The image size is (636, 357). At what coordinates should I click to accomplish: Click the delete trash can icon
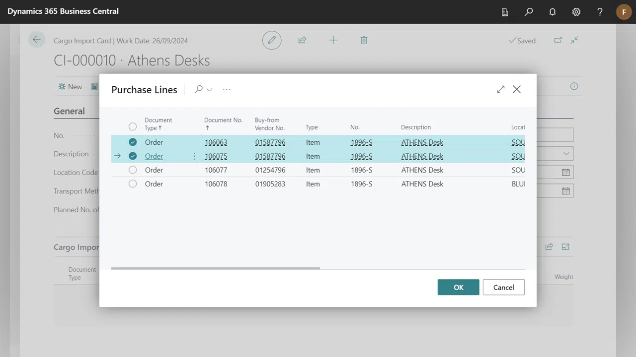point(364,41)
